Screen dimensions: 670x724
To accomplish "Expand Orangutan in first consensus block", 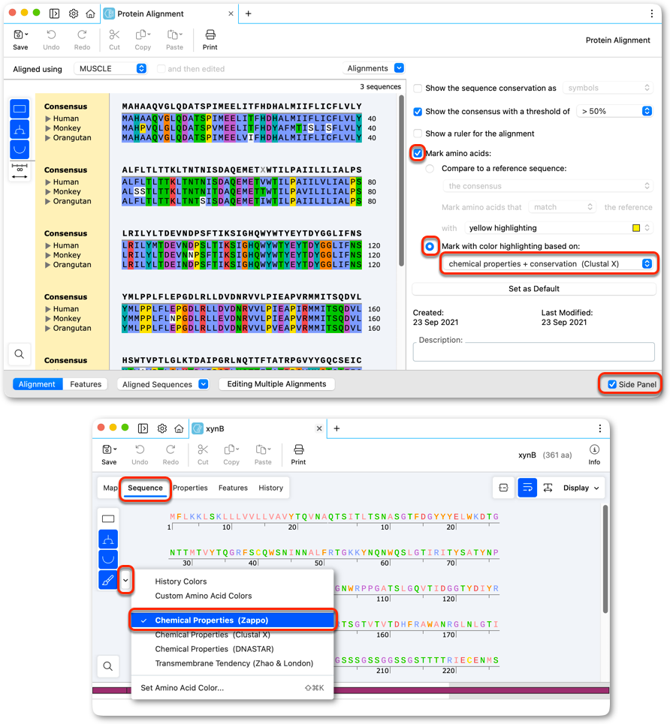I will coord(47,137).
